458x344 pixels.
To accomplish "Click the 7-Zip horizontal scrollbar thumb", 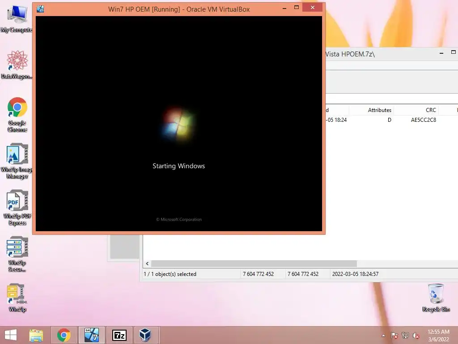I will coord(254,263).
